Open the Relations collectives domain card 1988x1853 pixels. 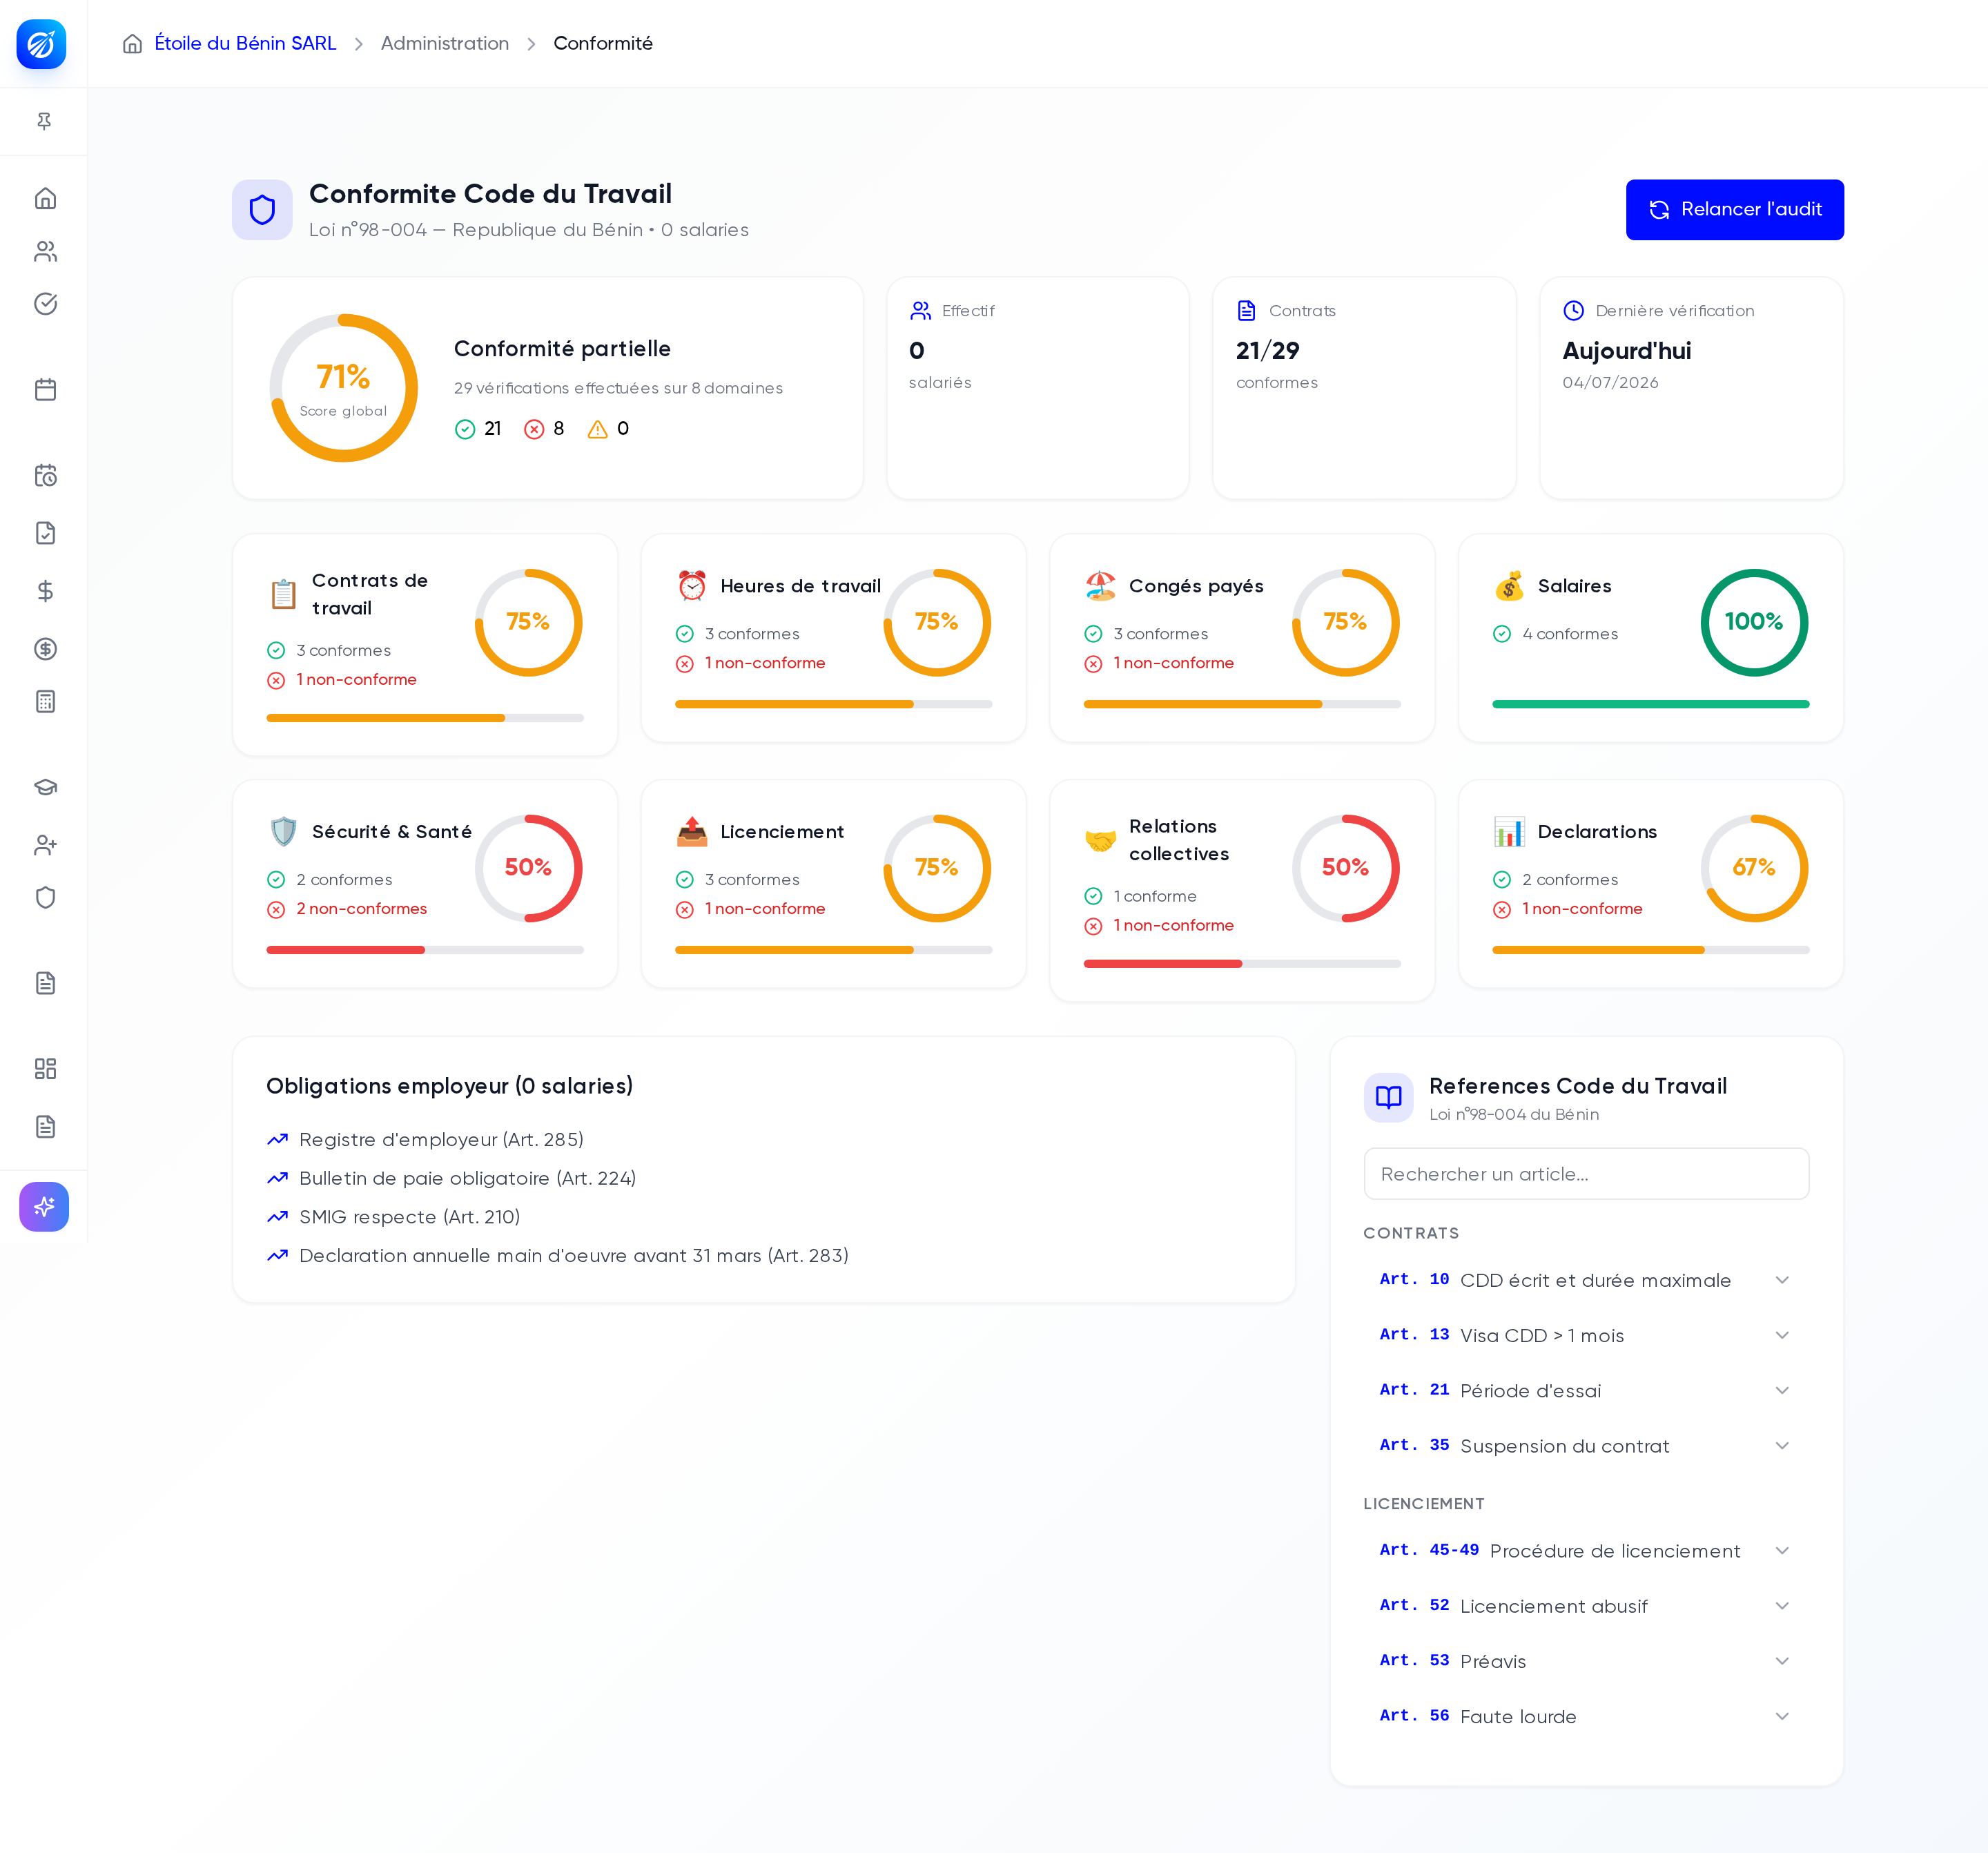point(1242,891)
